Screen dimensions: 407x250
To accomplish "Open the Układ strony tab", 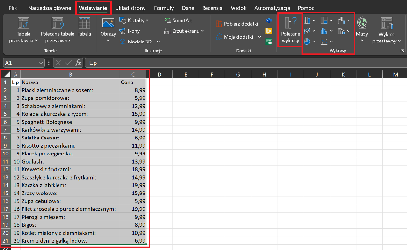I will 131,8.
